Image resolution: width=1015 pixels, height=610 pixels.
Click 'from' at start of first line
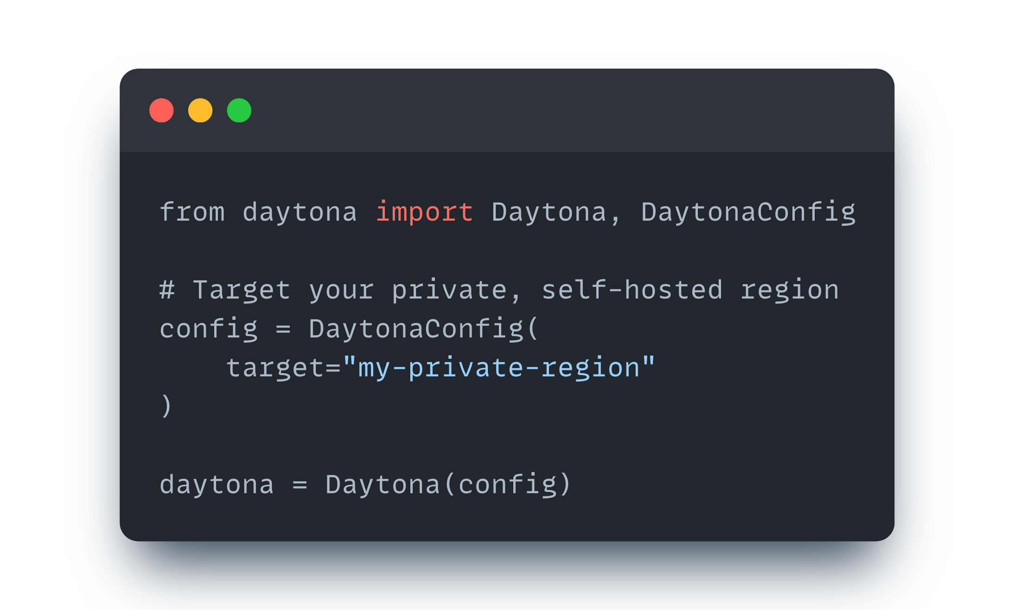click(192, 212)
